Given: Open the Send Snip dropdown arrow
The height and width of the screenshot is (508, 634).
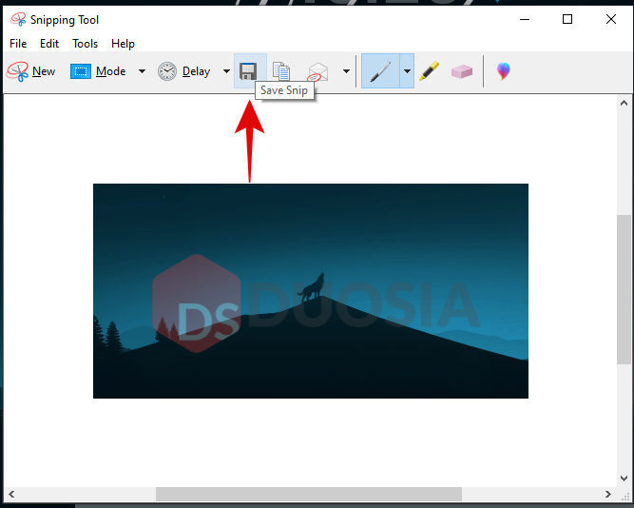Looking at the screenshot, I should [x=346, y=71].
